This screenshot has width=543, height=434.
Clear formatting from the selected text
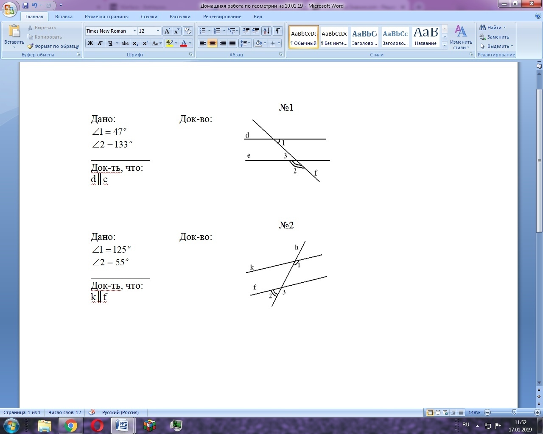point(188,31)
